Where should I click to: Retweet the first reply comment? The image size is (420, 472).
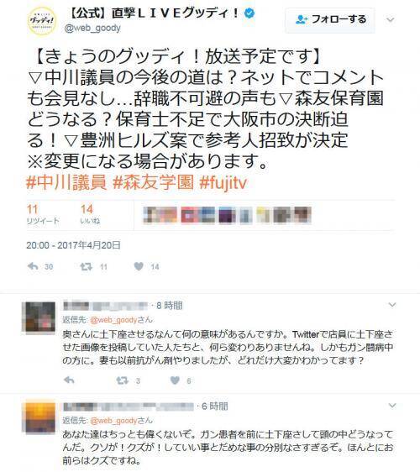(x=122, y=380)
